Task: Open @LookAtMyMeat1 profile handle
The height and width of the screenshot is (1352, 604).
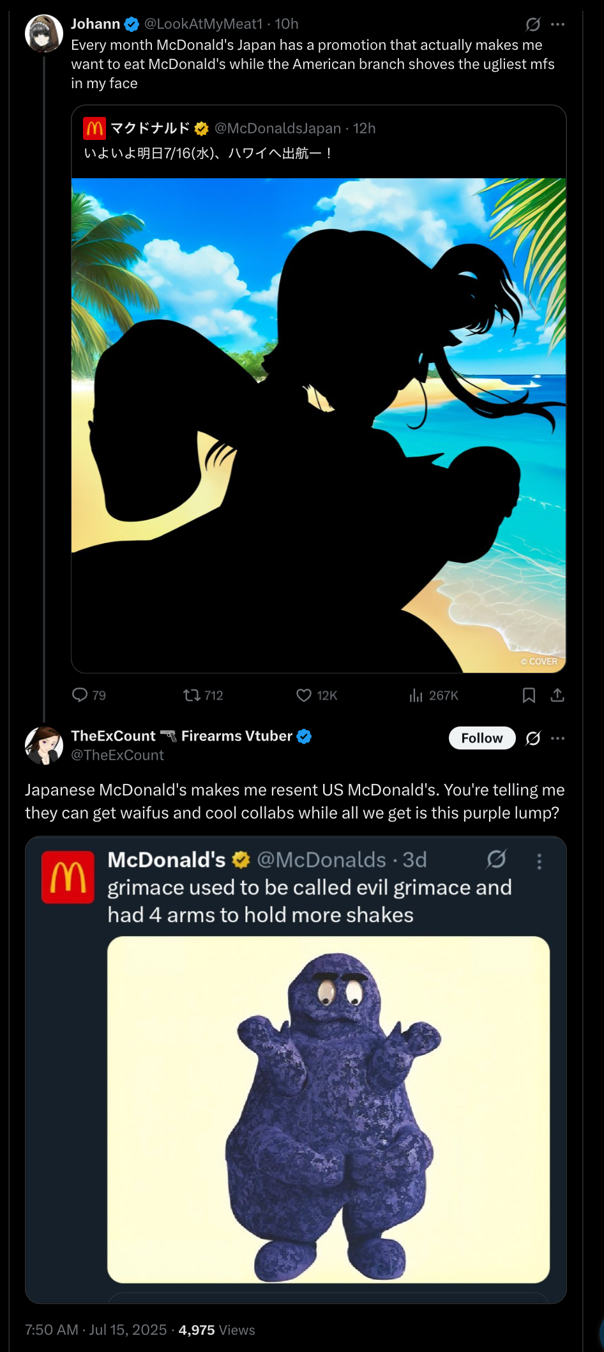Action: pos(203,24)
